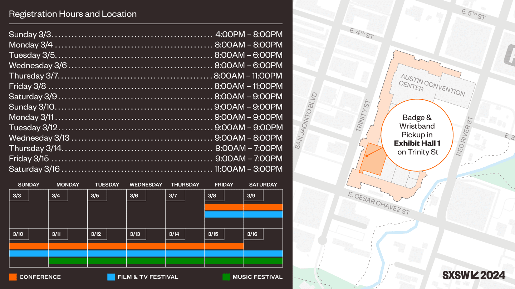Select the Wednesday 3/6 hours row
Image resolution: width=515 pixels, height=289 pixels.
pyautogui.click(x=146, y=66)
